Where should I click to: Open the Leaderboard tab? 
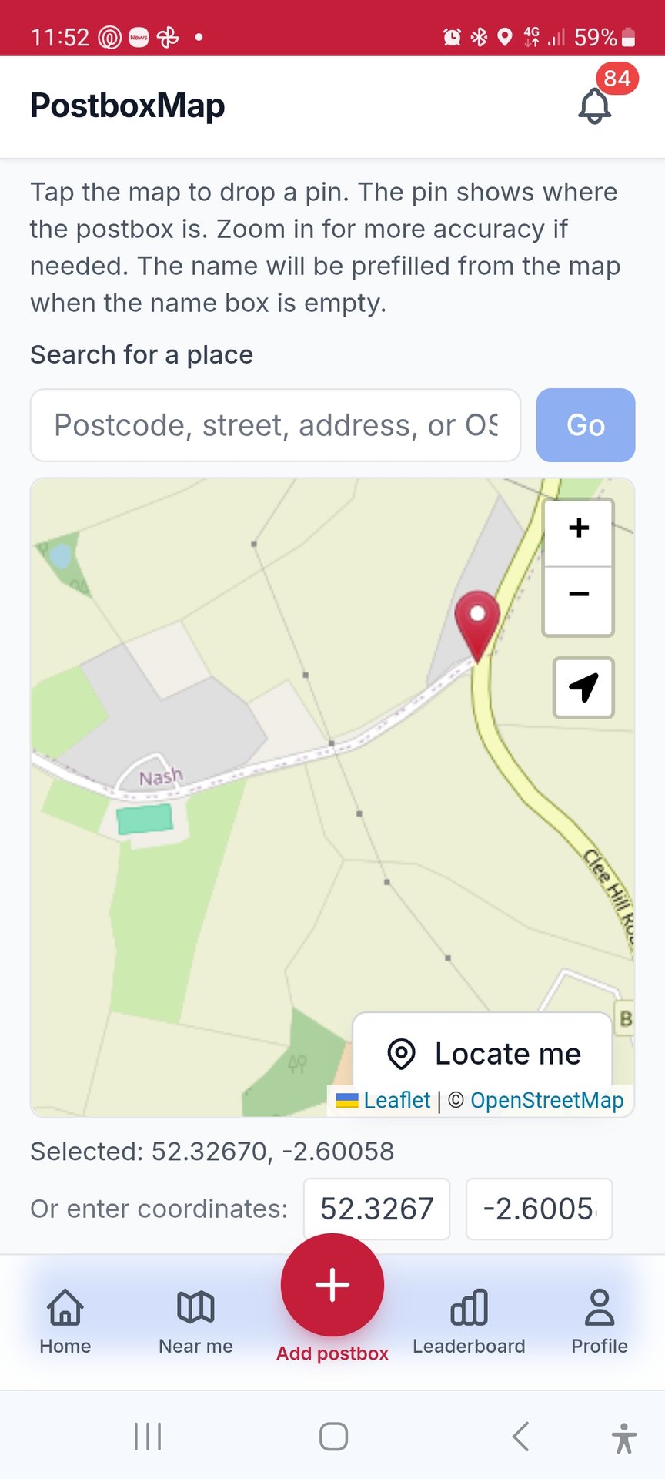(469, 1320)
